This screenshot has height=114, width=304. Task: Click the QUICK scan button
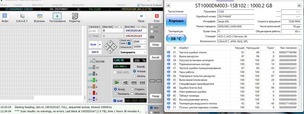tap(95, 52)
